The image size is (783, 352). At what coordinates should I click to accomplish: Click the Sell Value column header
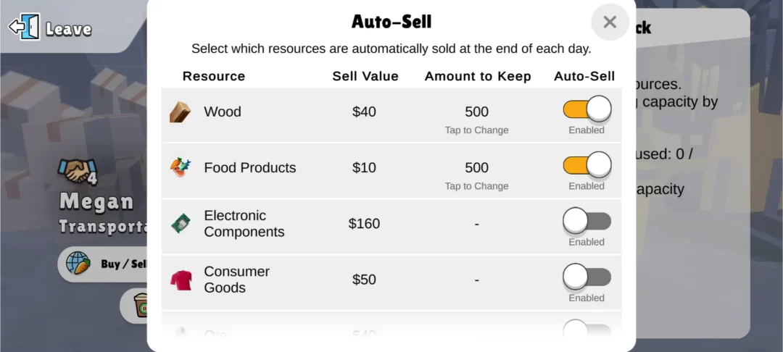coord(365,76)
